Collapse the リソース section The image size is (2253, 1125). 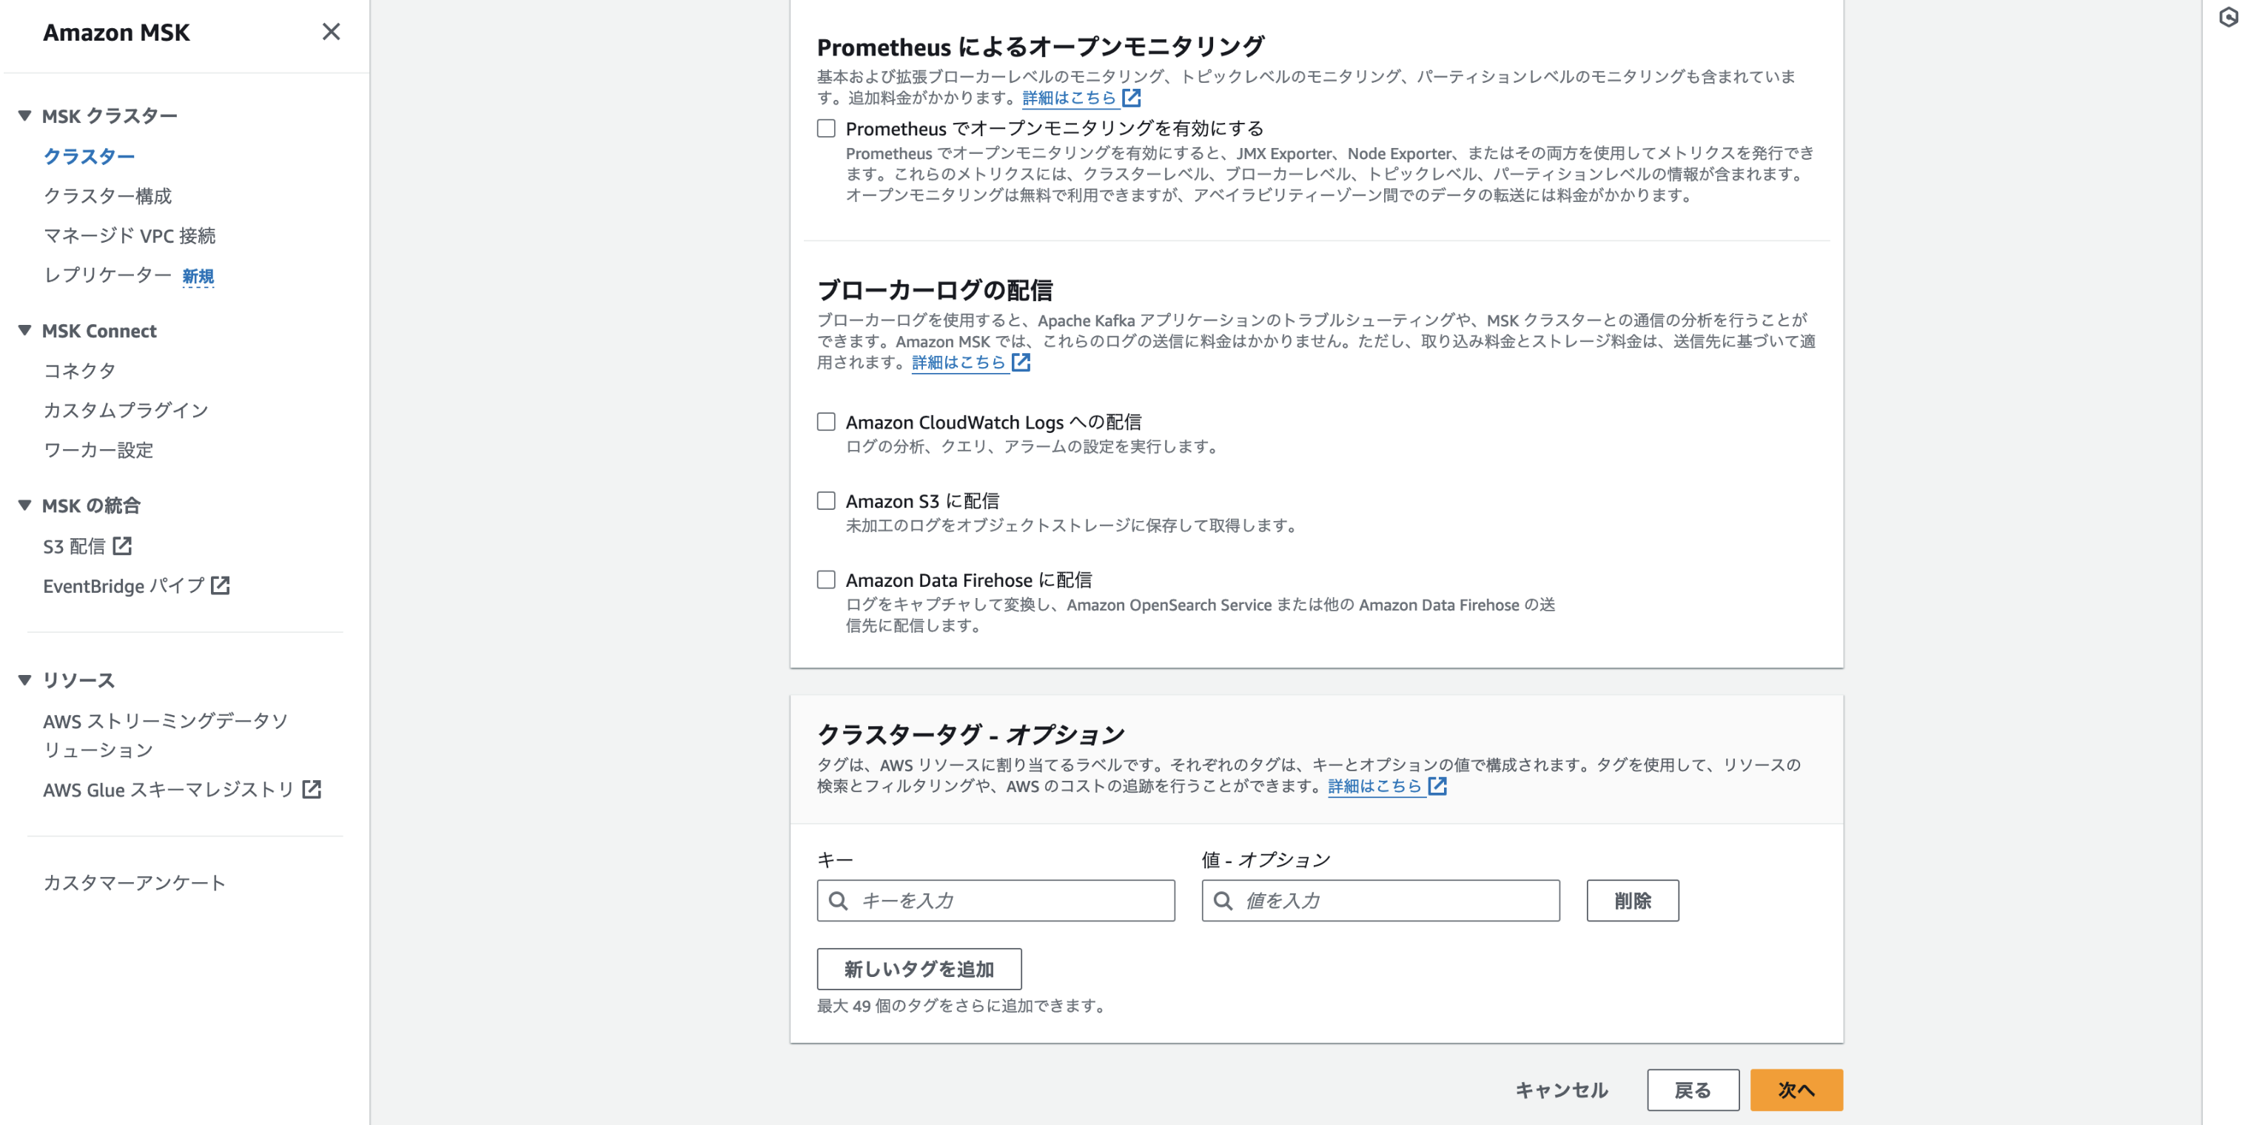(24, 679)
